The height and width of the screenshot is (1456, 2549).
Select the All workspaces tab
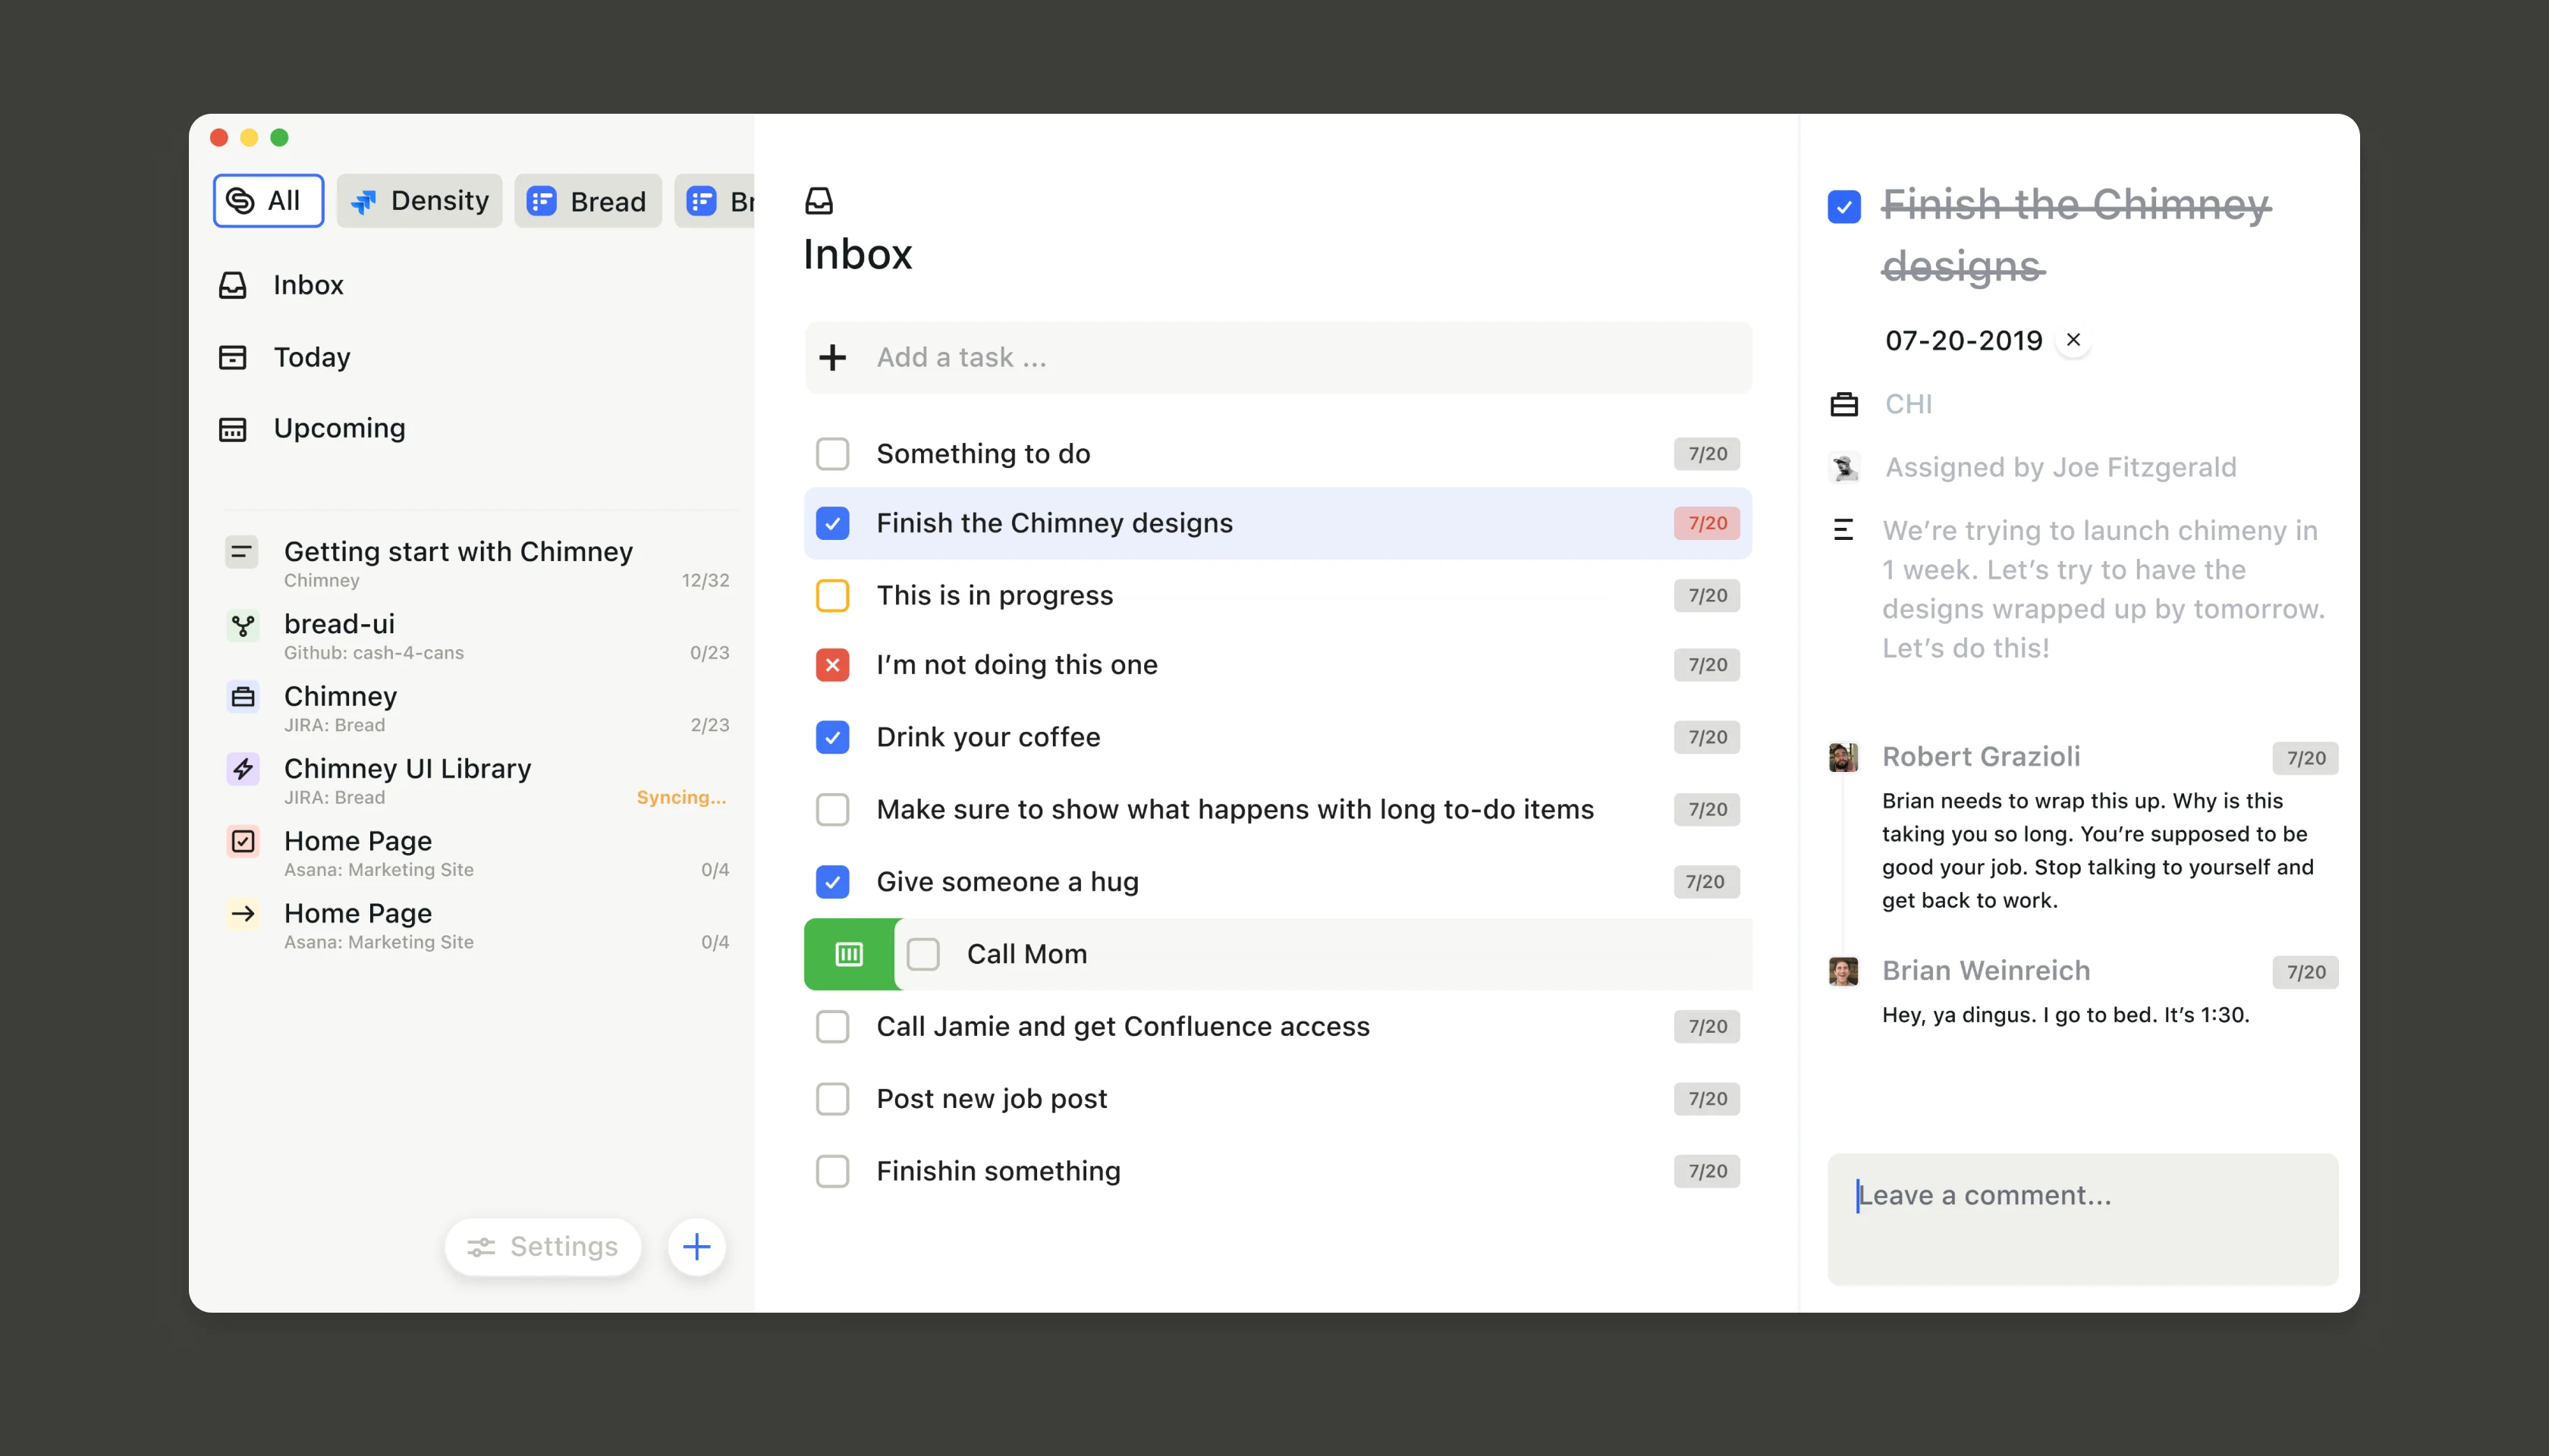click(268, 201)
